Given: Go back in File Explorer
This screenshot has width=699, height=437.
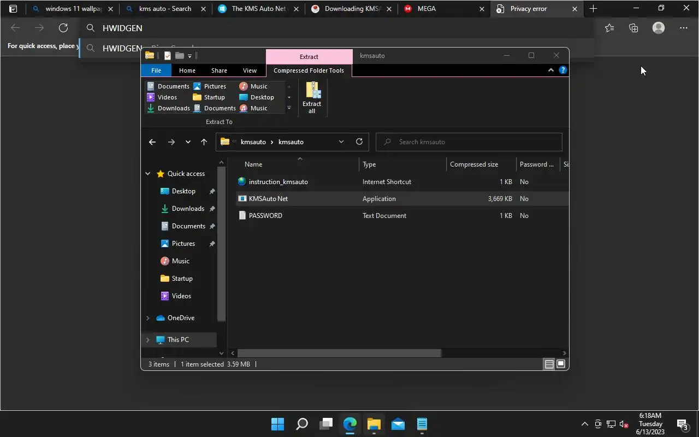Looking at the screenshot, I should pyautogui.click(x=152, y=142).
